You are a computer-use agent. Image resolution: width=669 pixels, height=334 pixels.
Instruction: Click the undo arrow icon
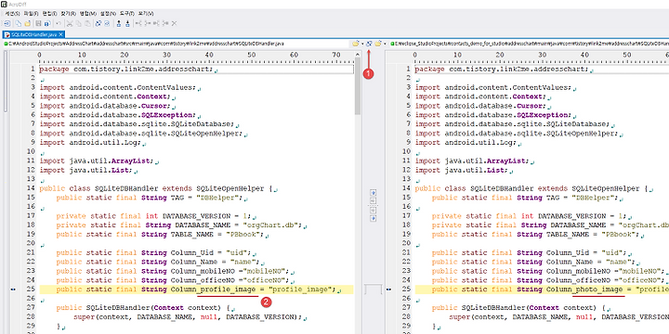tap(59, 23)
